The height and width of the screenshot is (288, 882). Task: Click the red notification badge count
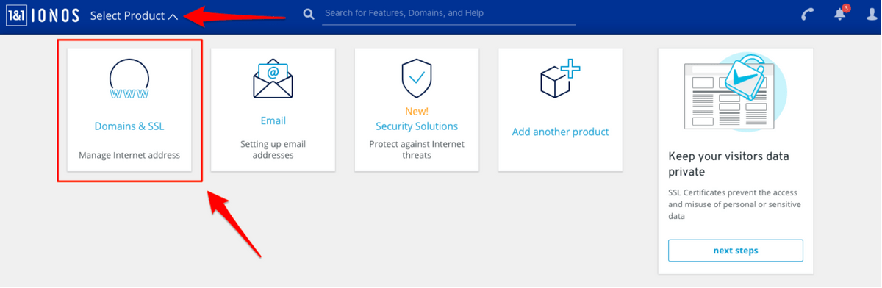[x=846, y=8]
